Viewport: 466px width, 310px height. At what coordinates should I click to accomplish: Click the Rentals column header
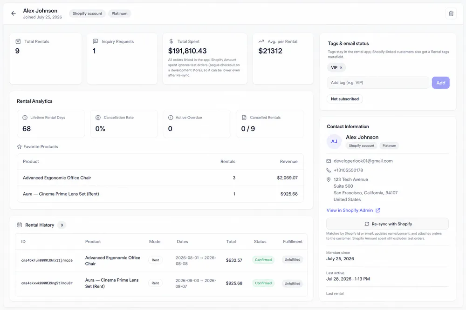[x=228, y=162]
